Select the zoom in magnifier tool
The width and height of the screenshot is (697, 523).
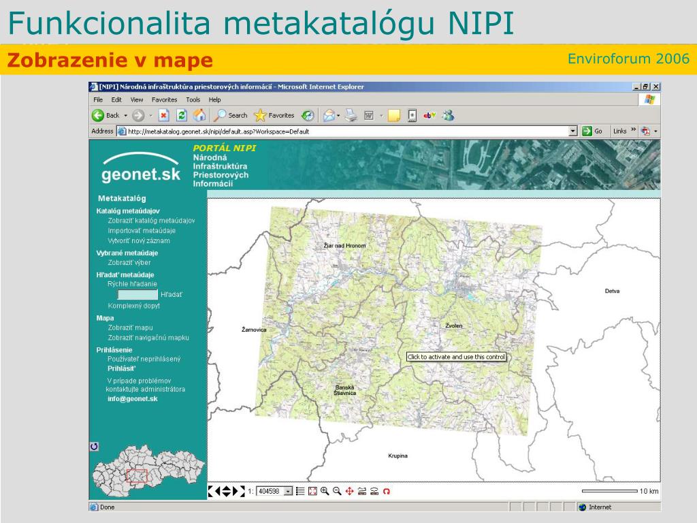pyautogui.click(x=325, y=492)
